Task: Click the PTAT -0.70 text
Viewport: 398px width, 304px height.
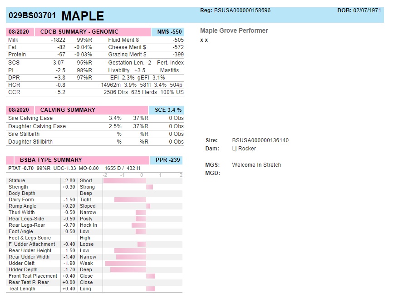Action: pos(21,168)
